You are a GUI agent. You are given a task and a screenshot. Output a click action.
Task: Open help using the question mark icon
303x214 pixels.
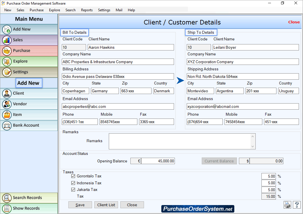tap(297, 205)
